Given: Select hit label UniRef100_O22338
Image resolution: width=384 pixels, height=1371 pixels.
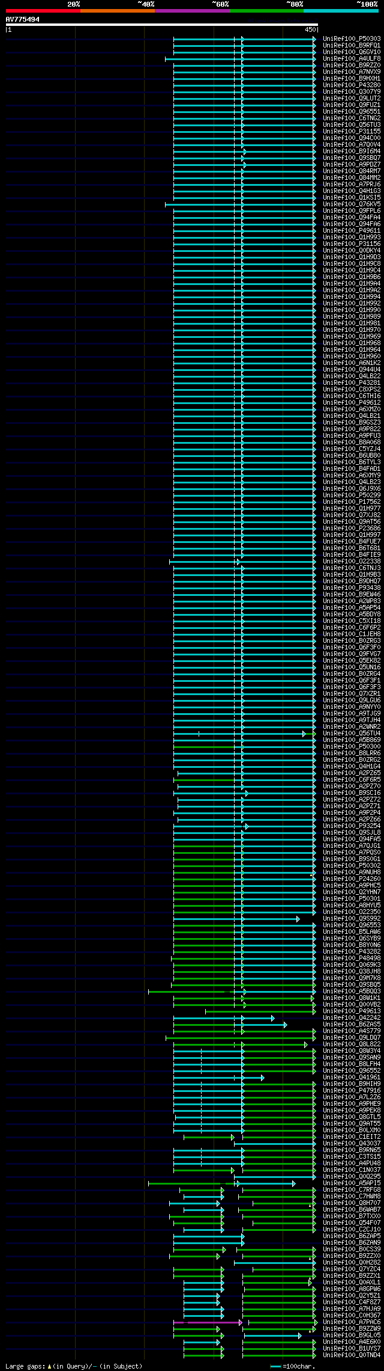Looking at the screenshot, I should pos(352,561).
